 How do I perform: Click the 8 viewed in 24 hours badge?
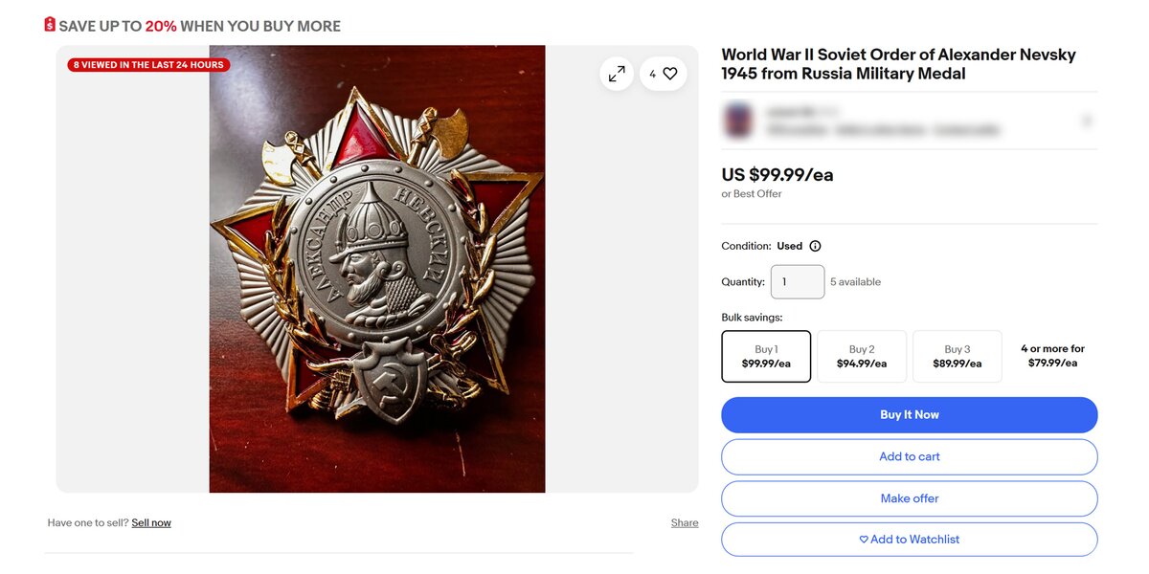coord(148,65)
